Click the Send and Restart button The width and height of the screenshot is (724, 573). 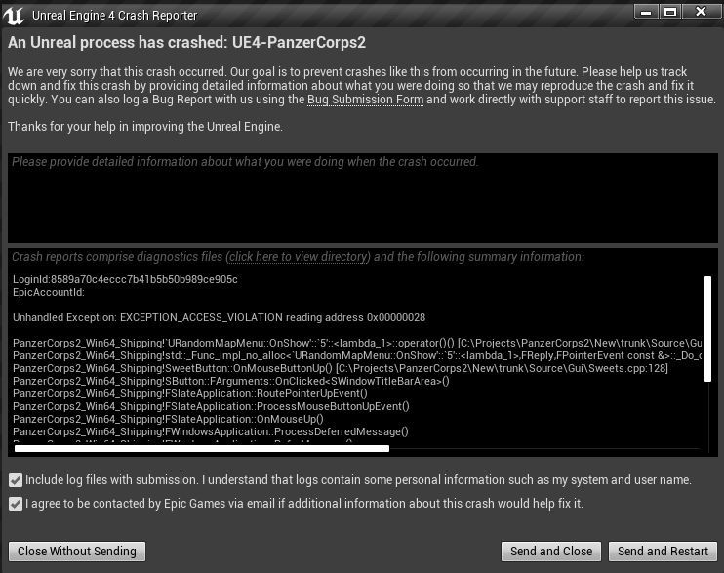tap(663, 552)
